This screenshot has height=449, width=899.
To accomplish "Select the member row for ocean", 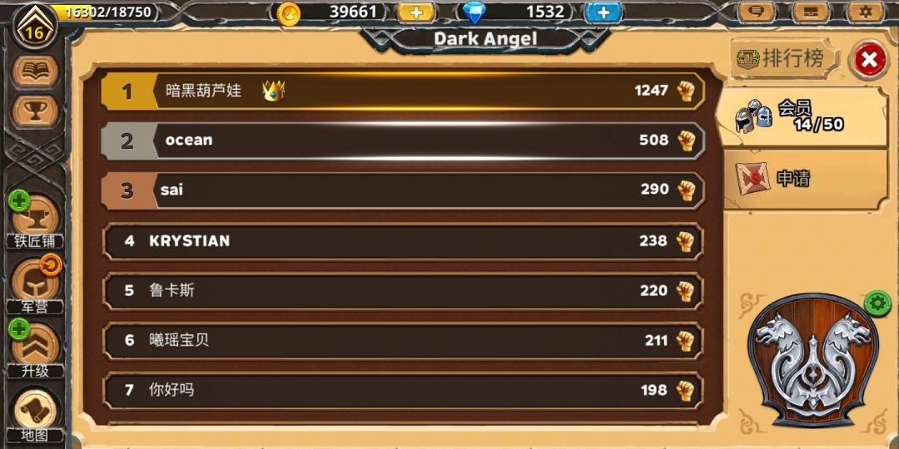I will tap(403, 141).
